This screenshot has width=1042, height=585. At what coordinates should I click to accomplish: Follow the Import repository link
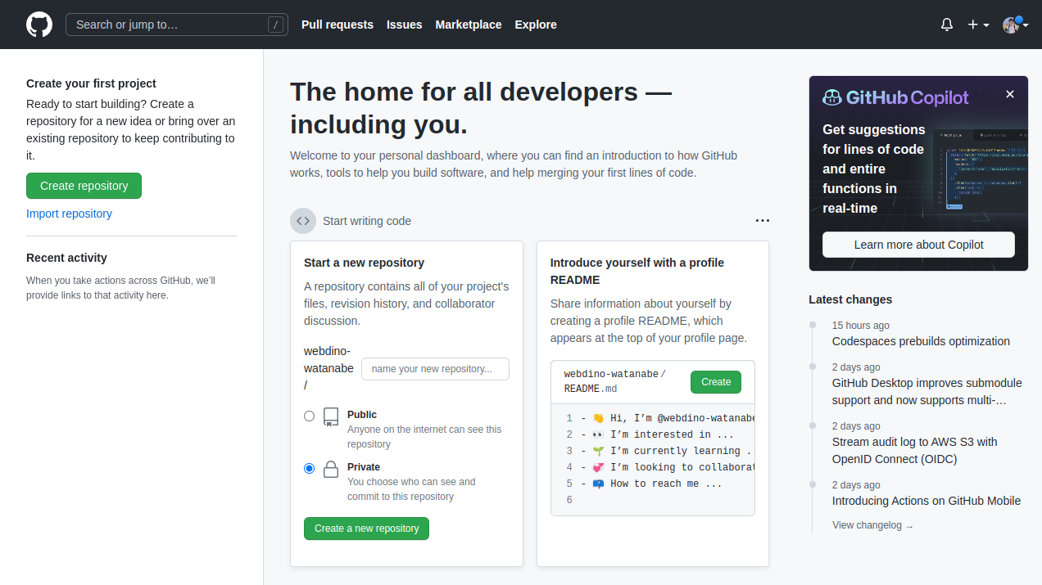point(69,214)
